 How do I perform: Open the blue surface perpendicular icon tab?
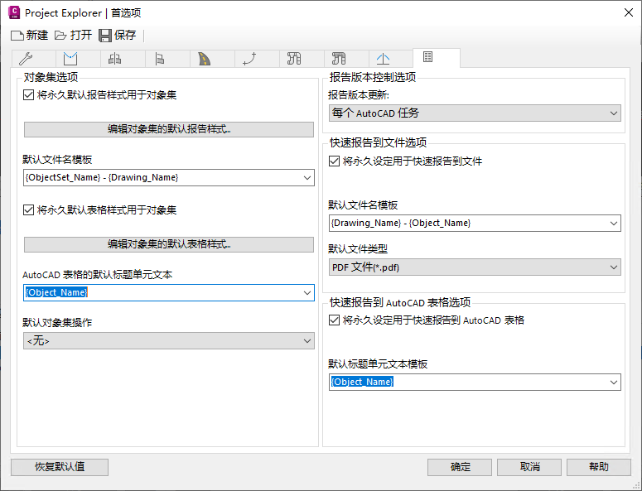pos(391,59)
